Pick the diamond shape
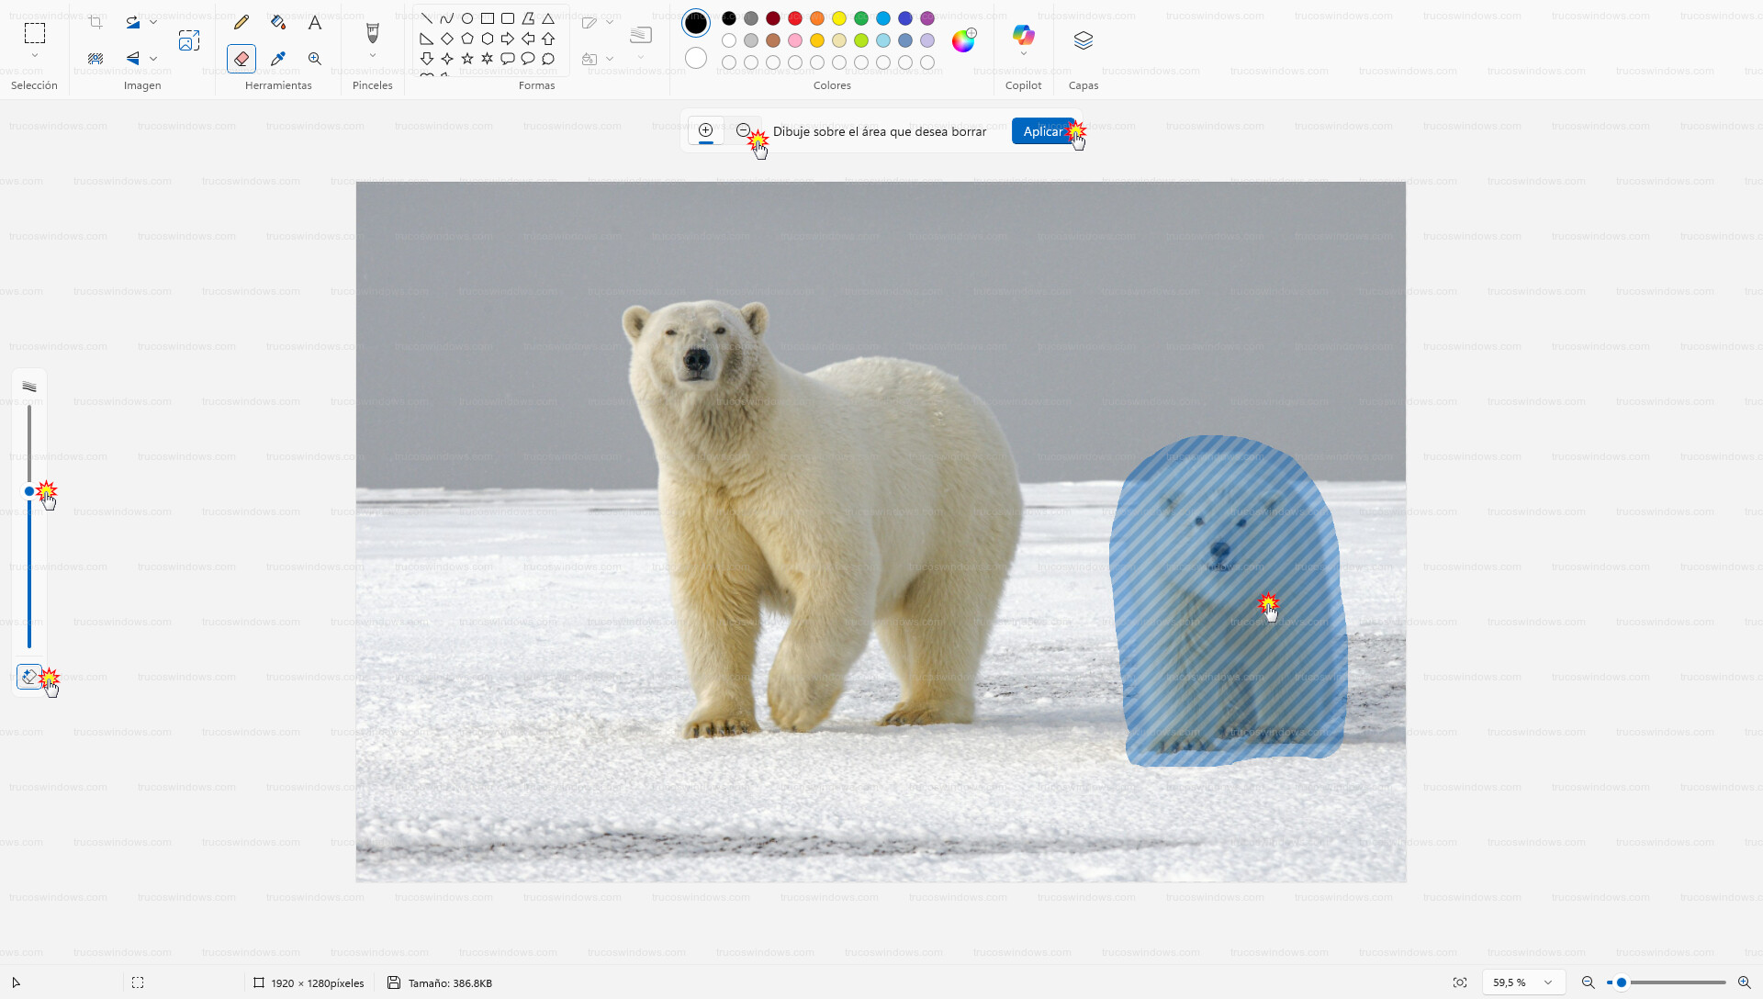1763x999 pixels. point(447,39)
